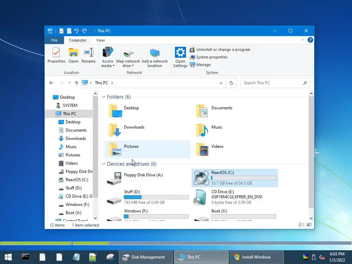Select the Windows (F:) drive in main pane

click(x=147, y=214)
